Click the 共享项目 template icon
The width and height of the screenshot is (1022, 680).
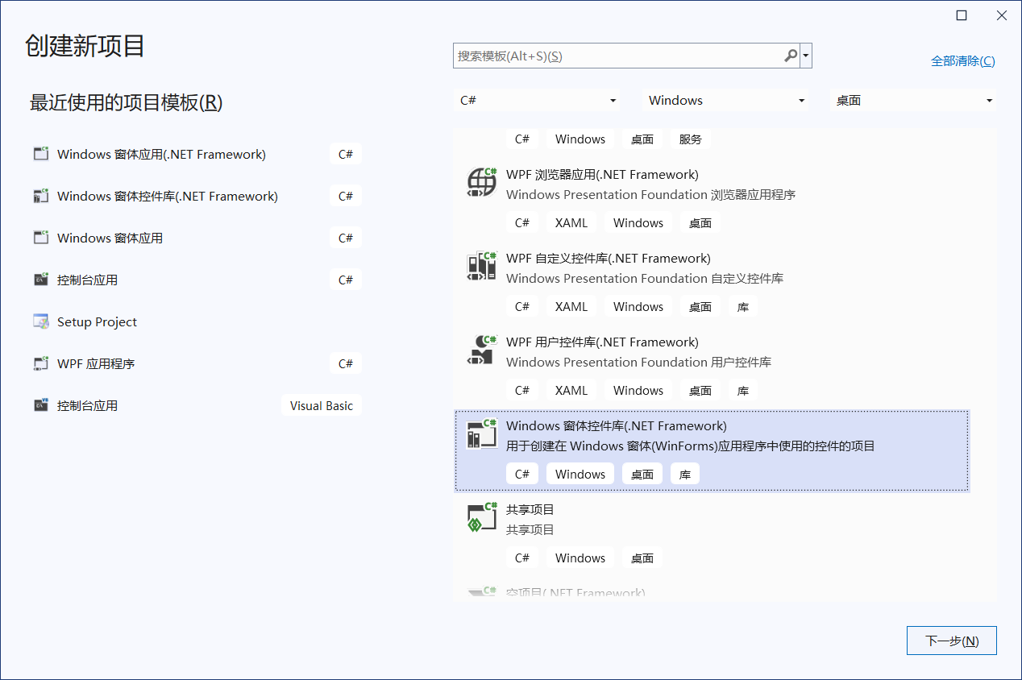482,517
